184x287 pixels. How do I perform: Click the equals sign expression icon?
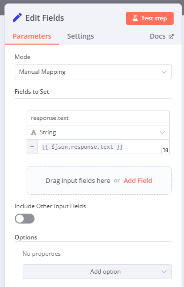(x=32, y=146)
